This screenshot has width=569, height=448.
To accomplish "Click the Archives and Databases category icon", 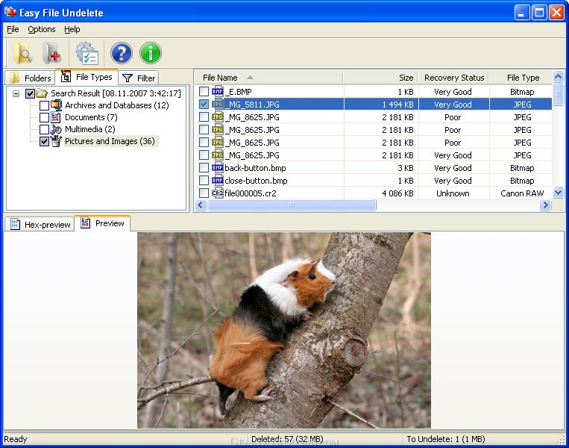I will [57, 105].
